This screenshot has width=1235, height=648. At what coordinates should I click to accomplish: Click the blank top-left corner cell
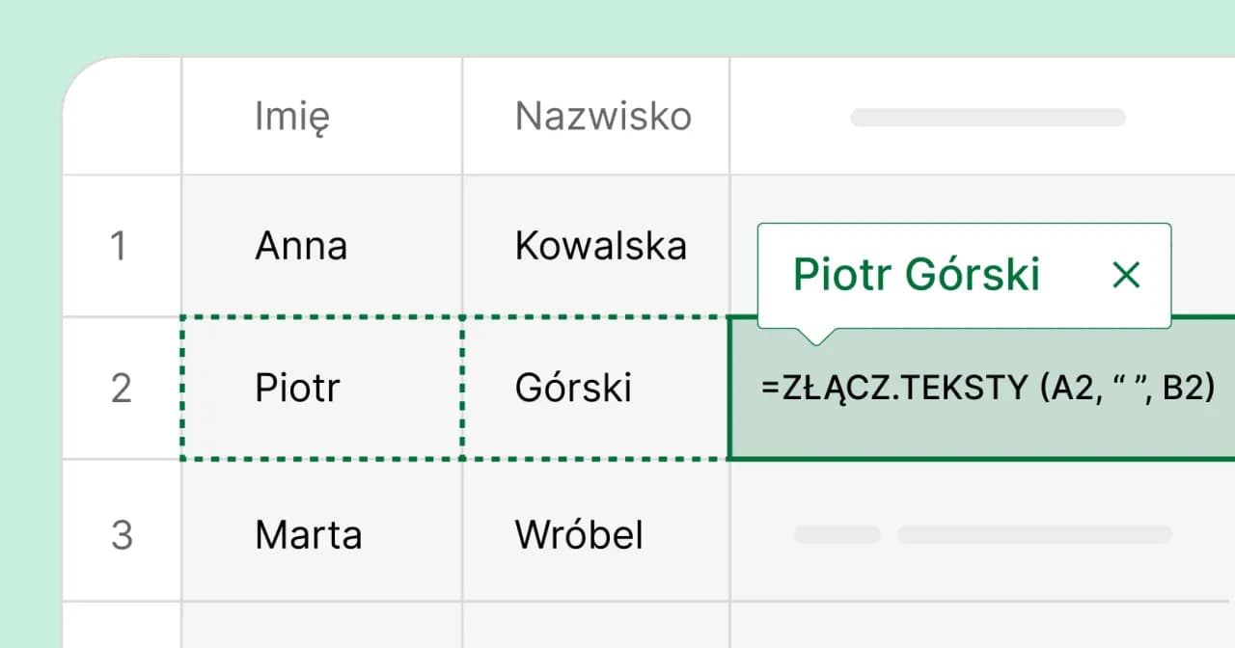coord(123,117)
